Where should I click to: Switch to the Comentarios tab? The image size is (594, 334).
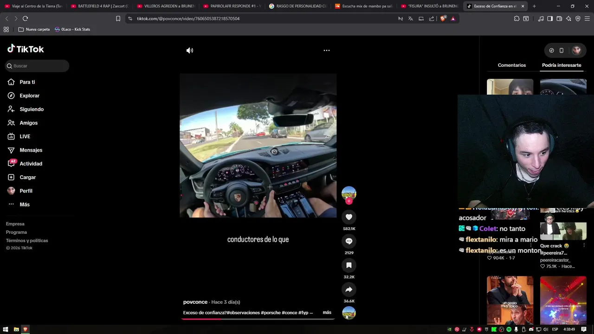pyautogui.click(x=512, y=65)
